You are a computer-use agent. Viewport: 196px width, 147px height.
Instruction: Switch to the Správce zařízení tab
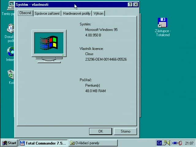coord(47,13)
